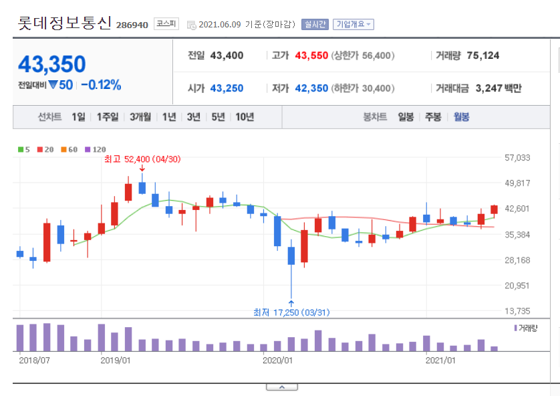Click the latest red candle, June 2021
The width and height of the screenshot is (560, 396).
[x=494, y=210]
